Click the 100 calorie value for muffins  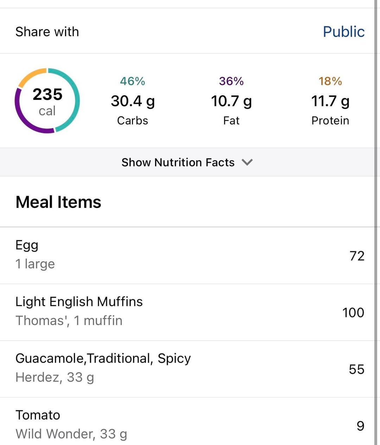pos(353,312)
